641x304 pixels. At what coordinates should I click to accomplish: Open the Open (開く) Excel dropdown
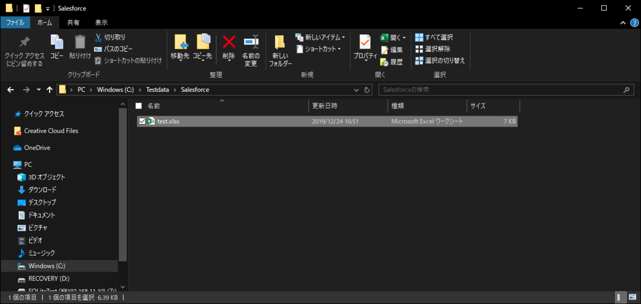pyautogui.click(x=393, y=37)
